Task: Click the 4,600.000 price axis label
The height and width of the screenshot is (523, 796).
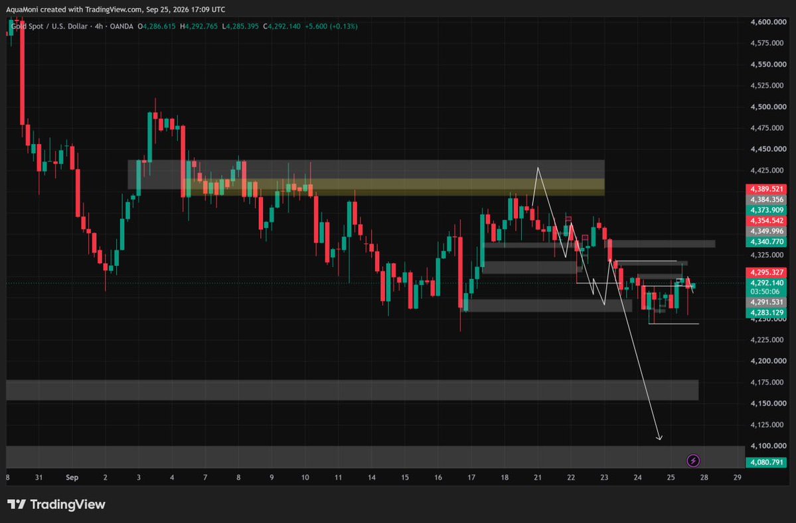Action: (x=768, y=22)
